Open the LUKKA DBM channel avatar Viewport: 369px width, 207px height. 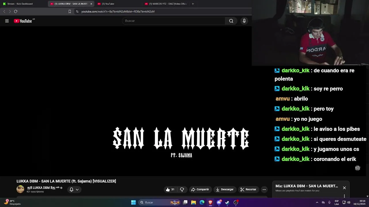pyautogui.click(x=20, y=189)
